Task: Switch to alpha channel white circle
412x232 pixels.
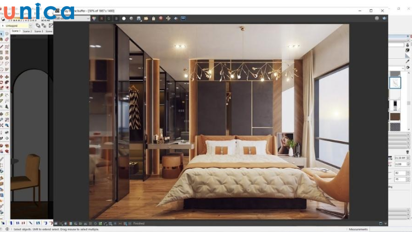Action: 124,19
